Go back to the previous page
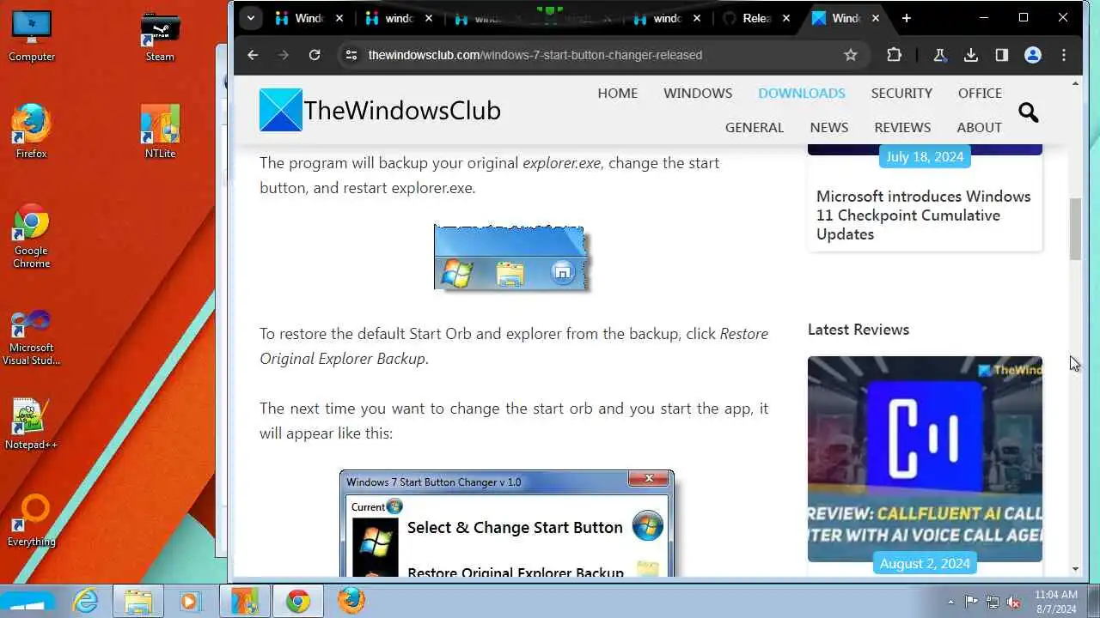Viewport: 1100px width, 618px height. tap(252, 55)
